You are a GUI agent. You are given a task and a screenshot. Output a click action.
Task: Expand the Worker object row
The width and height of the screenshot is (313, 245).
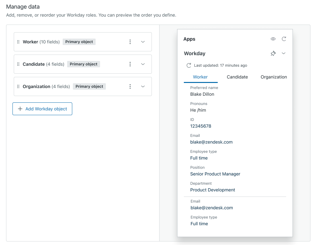[x=143, y=42]
